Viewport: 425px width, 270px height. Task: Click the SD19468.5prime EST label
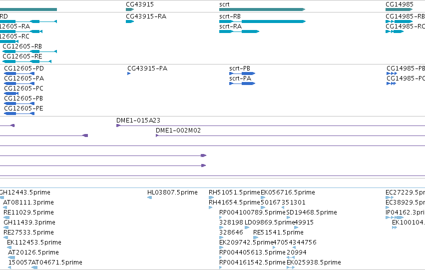click(x=312, y=212)
